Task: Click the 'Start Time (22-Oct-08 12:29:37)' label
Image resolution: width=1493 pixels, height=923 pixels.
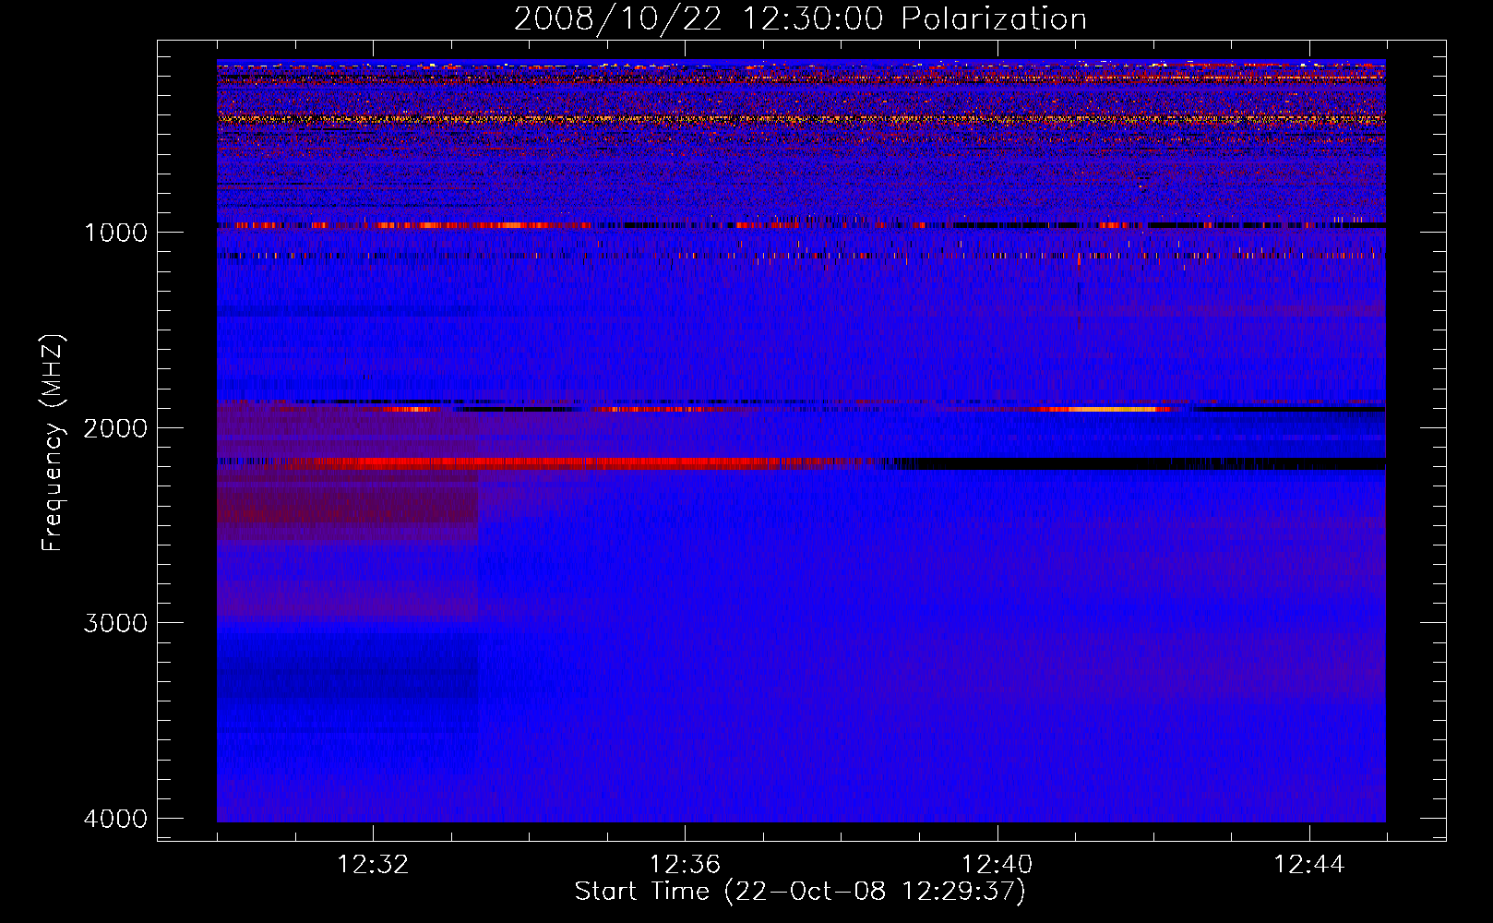Action: (800, 892)
